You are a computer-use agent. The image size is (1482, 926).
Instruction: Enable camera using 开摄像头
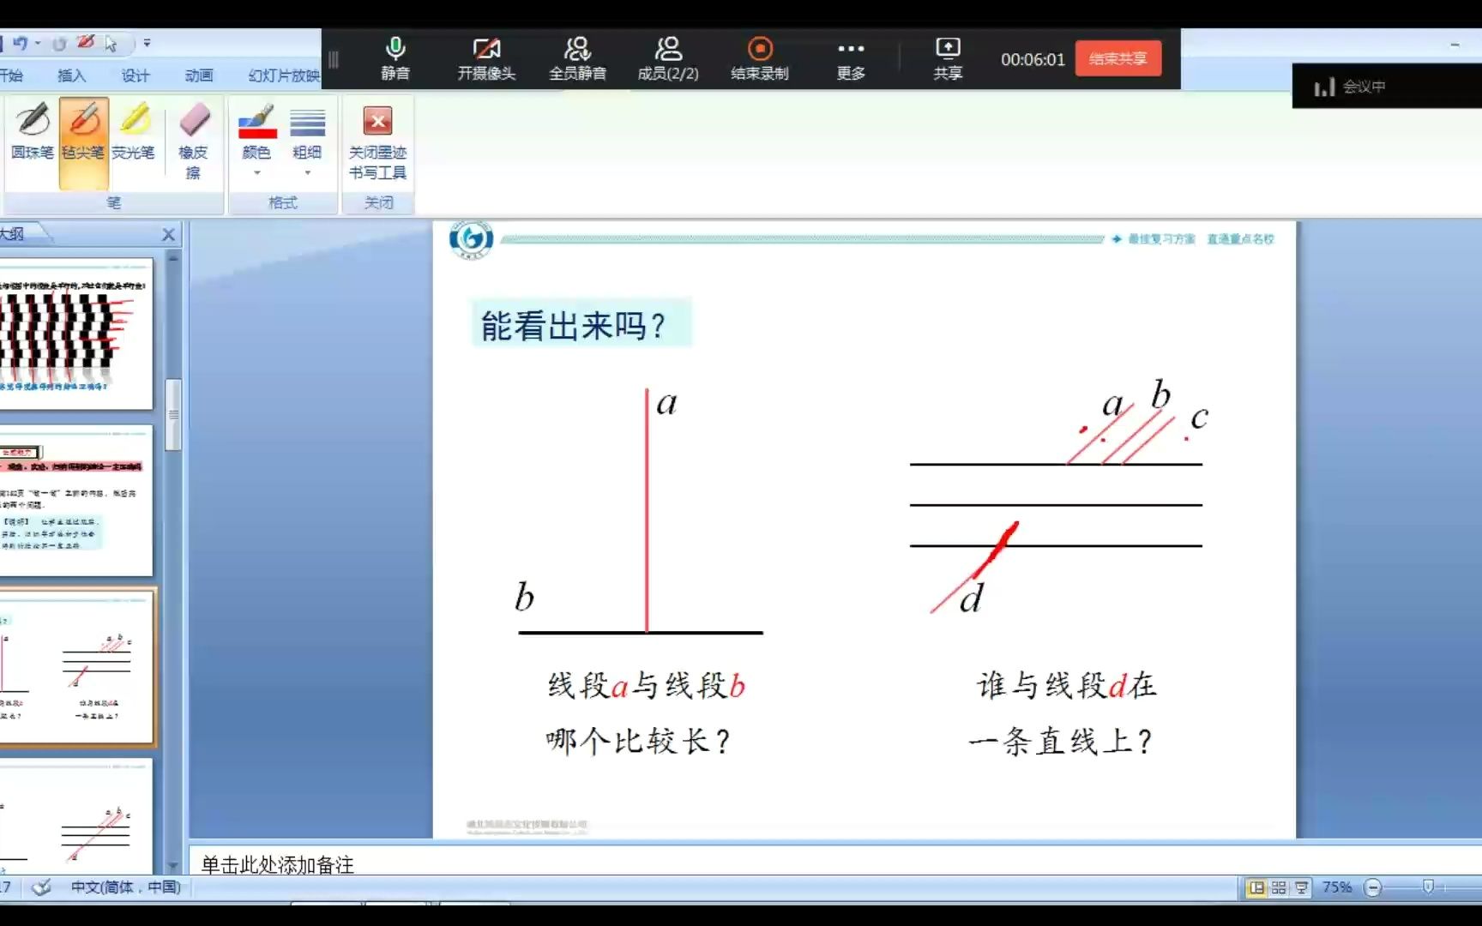[x=486, y=57]
